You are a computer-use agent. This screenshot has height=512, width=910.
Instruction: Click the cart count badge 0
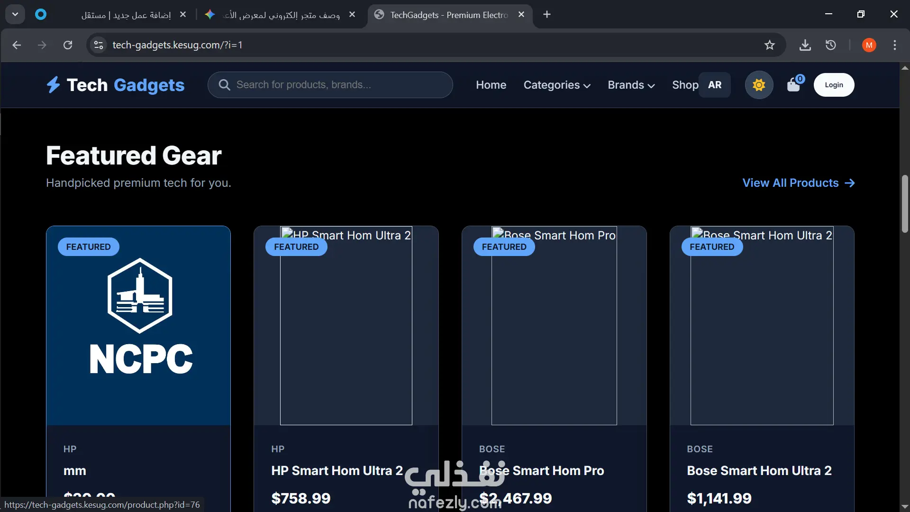800,79
